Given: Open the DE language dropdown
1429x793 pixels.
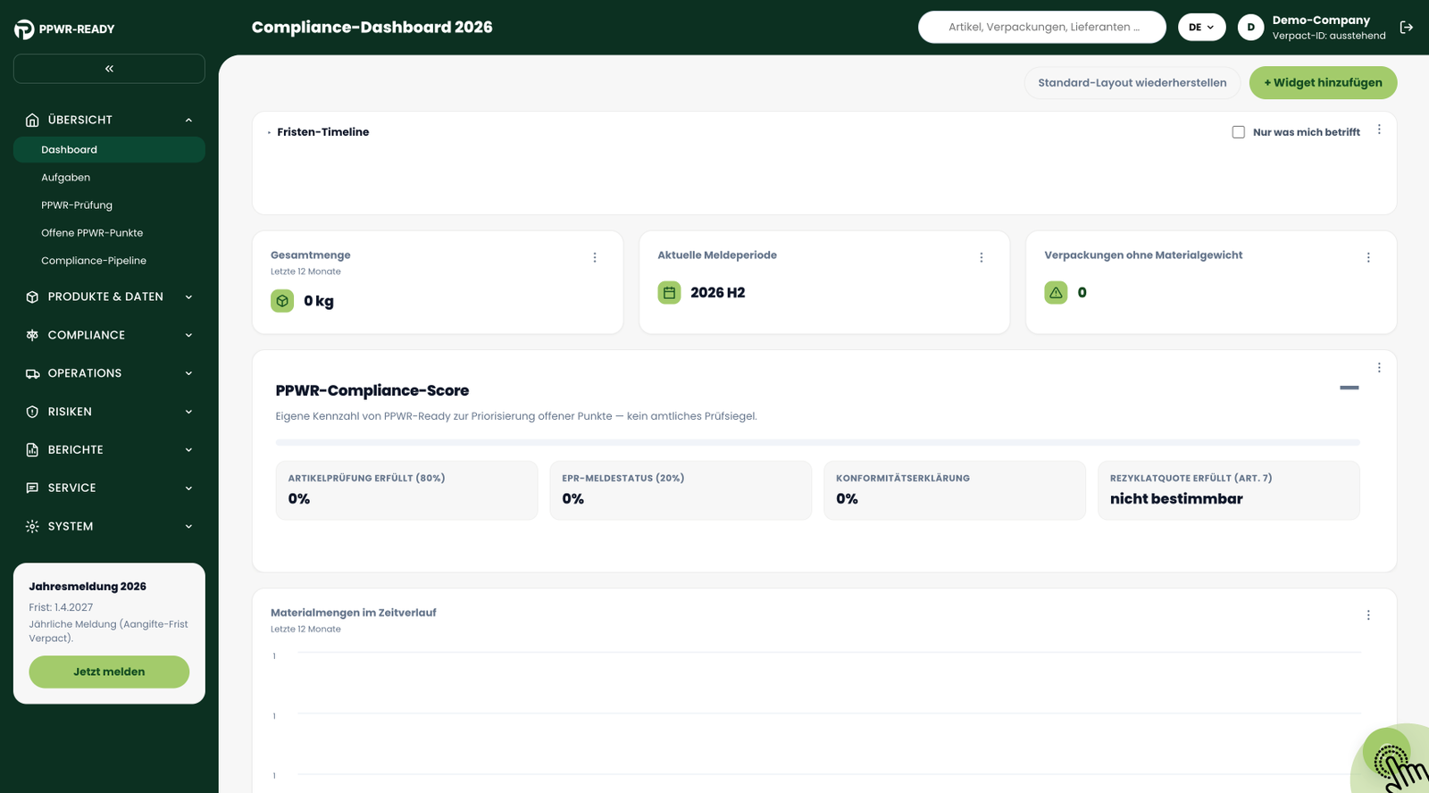Looking at the screenshot, I should [x=1201, y=28].
